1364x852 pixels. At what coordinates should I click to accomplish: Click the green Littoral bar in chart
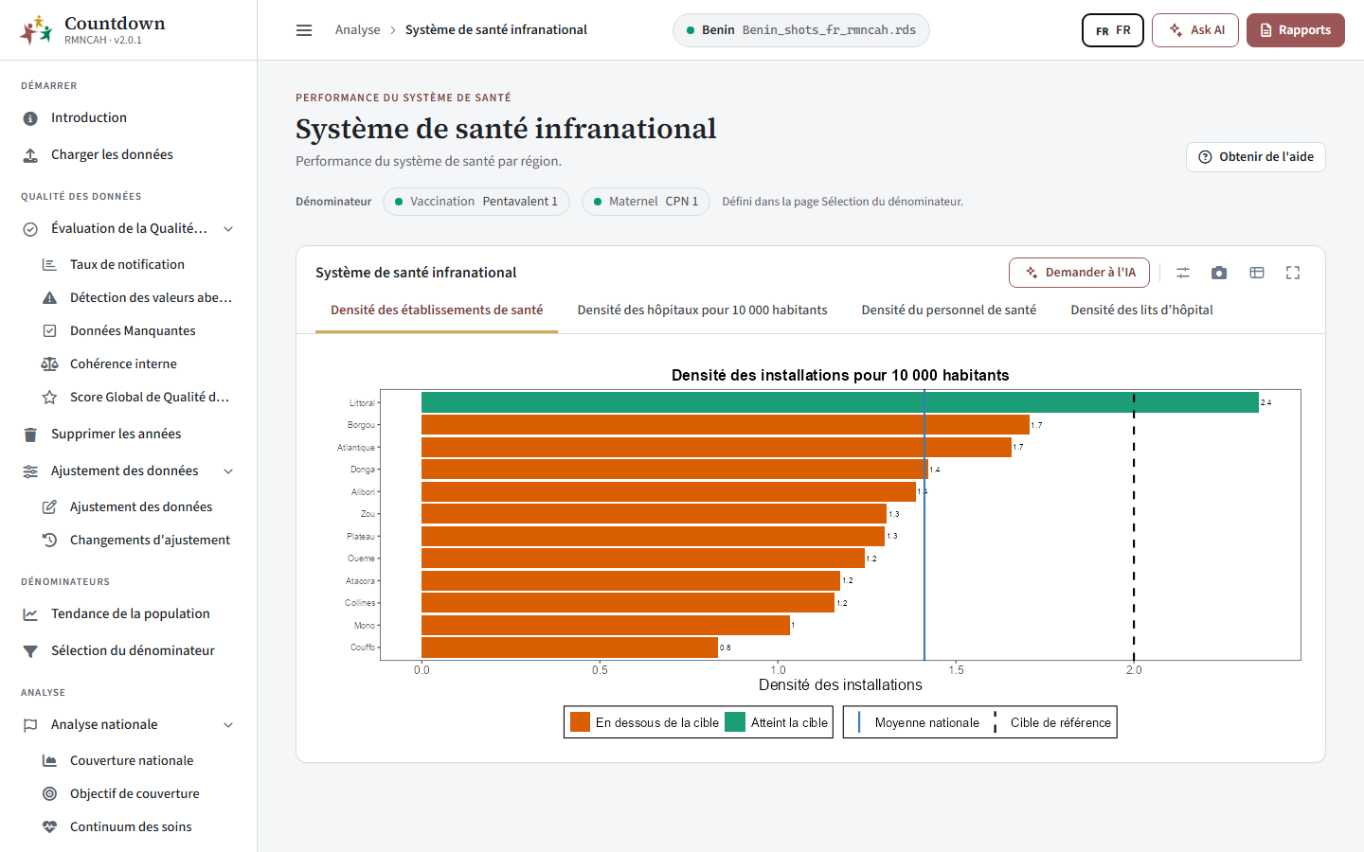tap(840, 402)
